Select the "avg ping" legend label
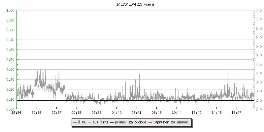Viewport: 264px width, 132px height. (x=100, y=122)
